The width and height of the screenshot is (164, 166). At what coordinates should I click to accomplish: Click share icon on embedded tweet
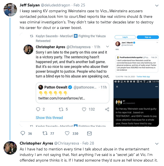pos(107,109)
